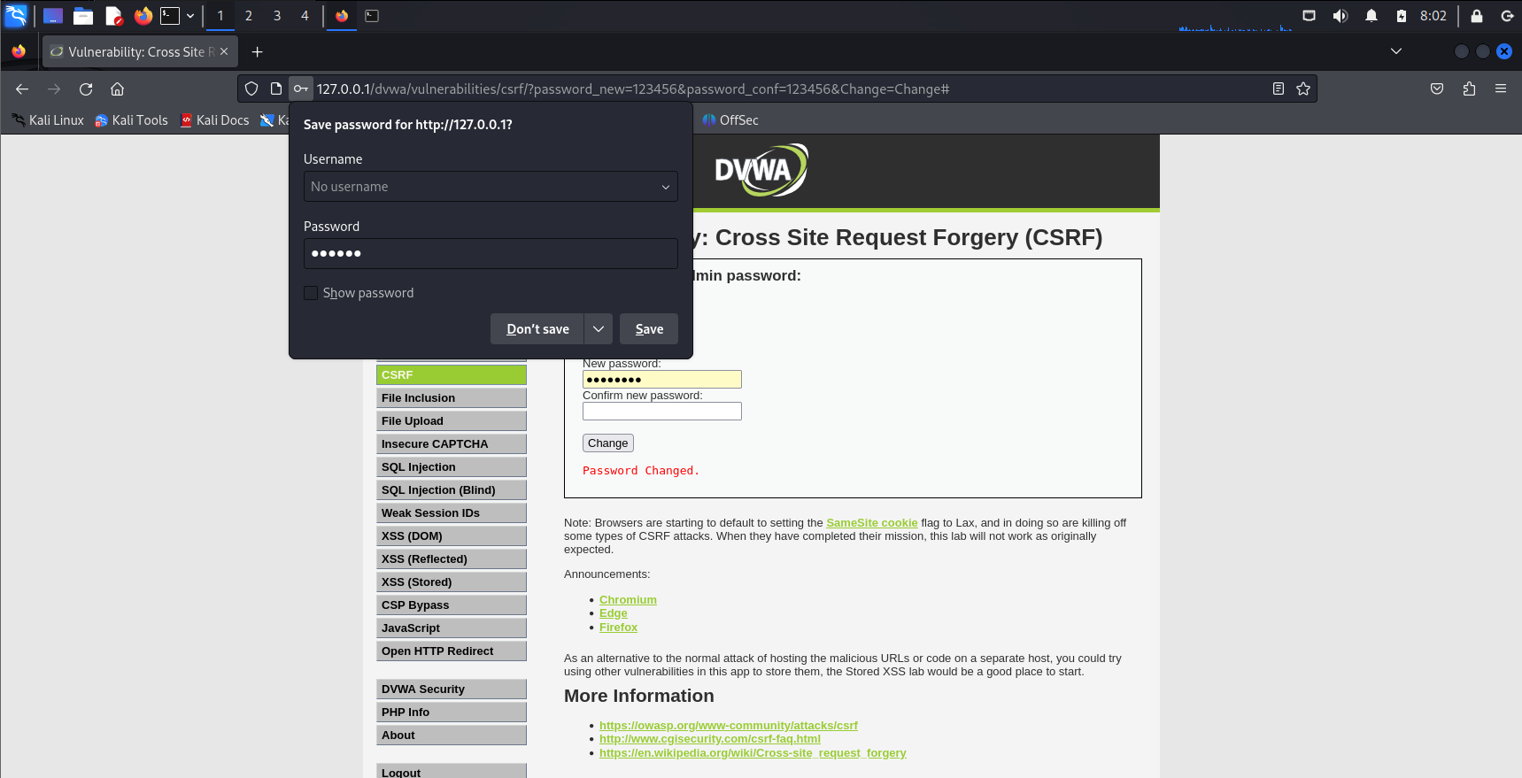Screen dimensions: 1522x778
Task: Select the Vulnerability: Cross Site tab
Action: 140,52
